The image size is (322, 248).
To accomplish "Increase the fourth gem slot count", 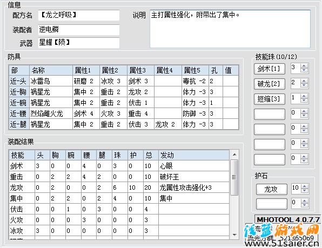I will click(x=304, y=111).
